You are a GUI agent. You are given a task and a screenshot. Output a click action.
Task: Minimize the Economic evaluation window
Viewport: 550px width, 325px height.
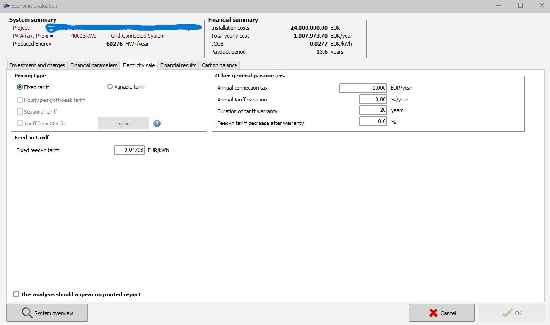[499, 6]
